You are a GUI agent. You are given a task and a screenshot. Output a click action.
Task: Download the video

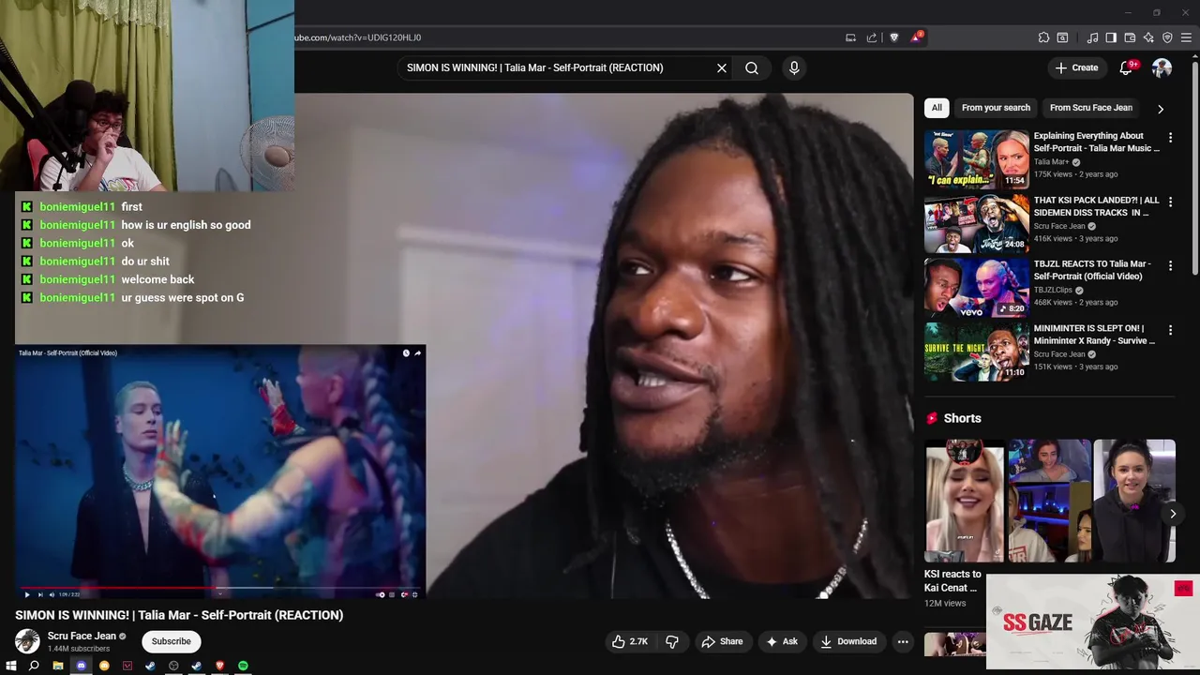click(848, 641)
